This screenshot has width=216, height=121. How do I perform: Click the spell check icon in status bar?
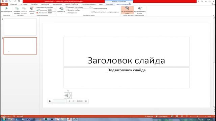tap(14, 116)
